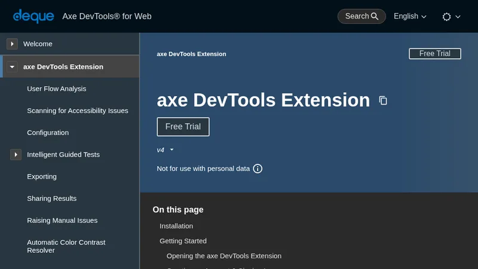Viewport: 478px width, 269px height.
Task: Open Intelligent Guided Tests page
Action: tap(63, 155)
